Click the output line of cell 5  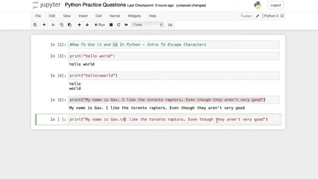157,108
